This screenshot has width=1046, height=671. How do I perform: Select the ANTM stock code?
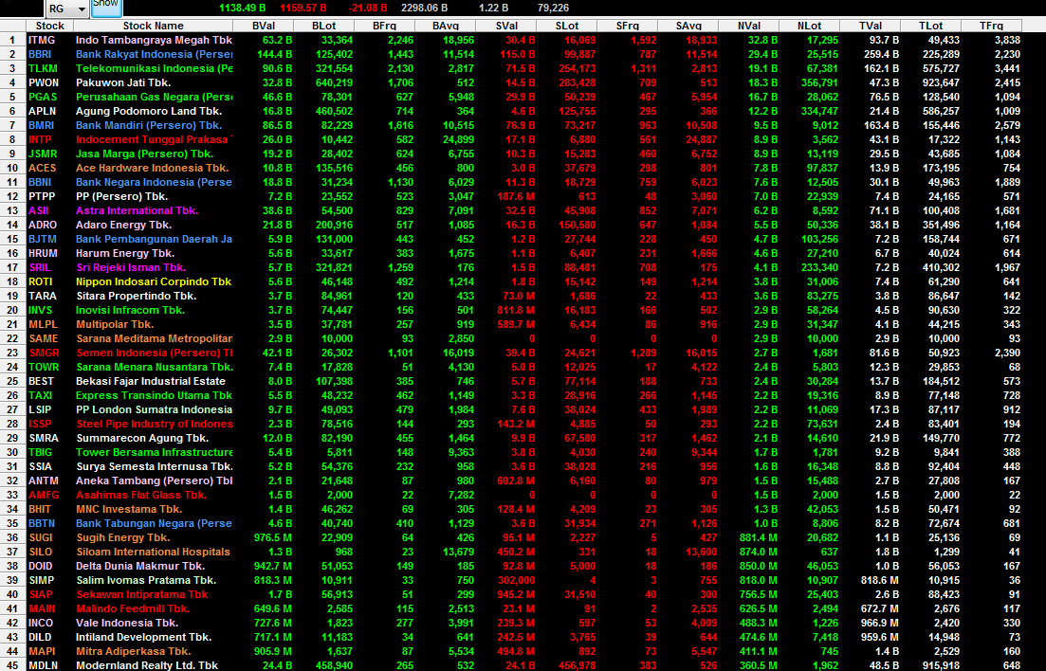click(x=44, y=481)
